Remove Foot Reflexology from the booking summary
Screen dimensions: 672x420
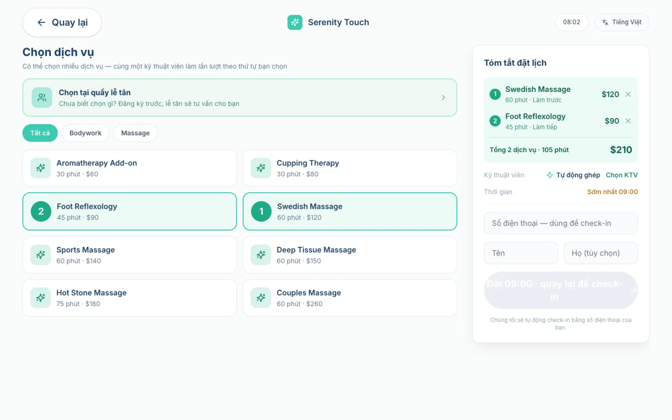(x=628, y=121)
